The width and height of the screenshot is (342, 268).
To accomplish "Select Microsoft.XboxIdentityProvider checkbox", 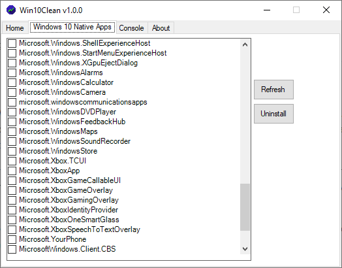I will click(12, 210).
